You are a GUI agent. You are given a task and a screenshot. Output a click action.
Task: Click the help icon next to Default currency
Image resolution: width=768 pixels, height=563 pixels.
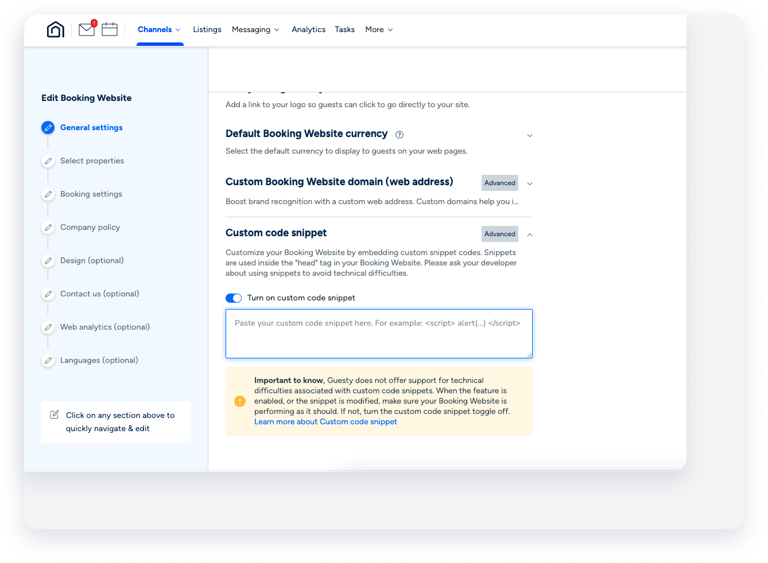[399, 135]
